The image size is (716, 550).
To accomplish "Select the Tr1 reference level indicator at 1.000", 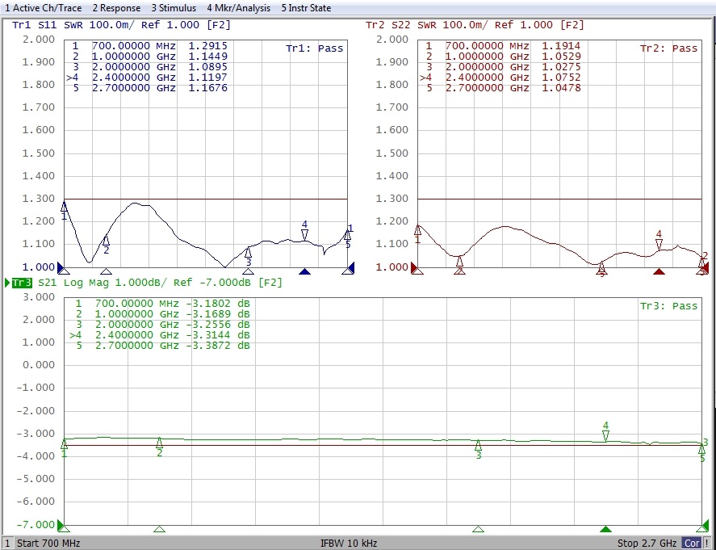I will (x=61, y=267).
